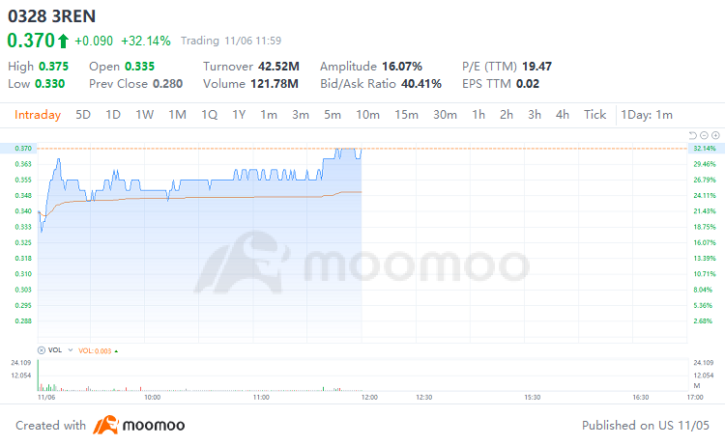Click the 32.14% label on the right axis

pos(705,149)
